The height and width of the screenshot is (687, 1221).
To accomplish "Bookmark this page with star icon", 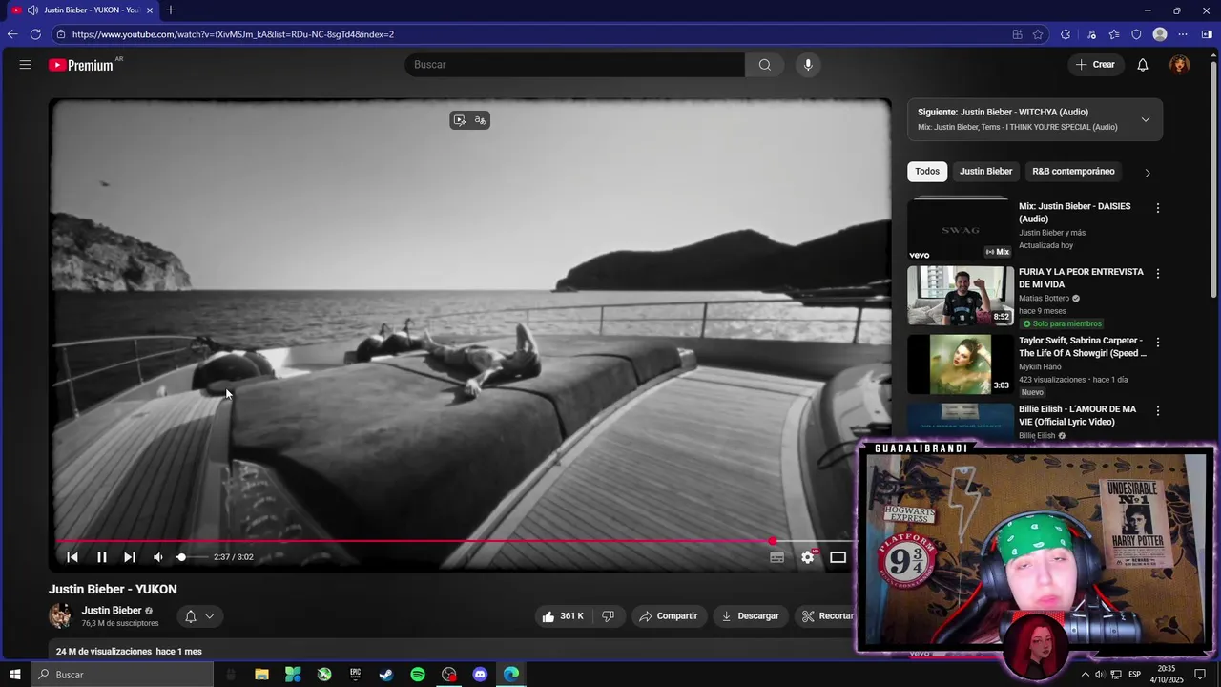I will (1038, 34).
